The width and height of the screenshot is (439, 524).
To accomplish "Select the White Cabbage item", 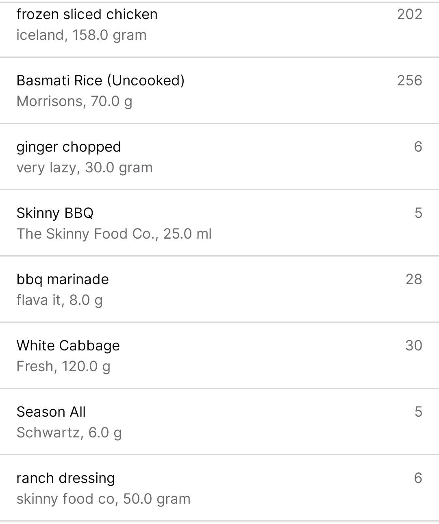I will click(x=219, y=355).
